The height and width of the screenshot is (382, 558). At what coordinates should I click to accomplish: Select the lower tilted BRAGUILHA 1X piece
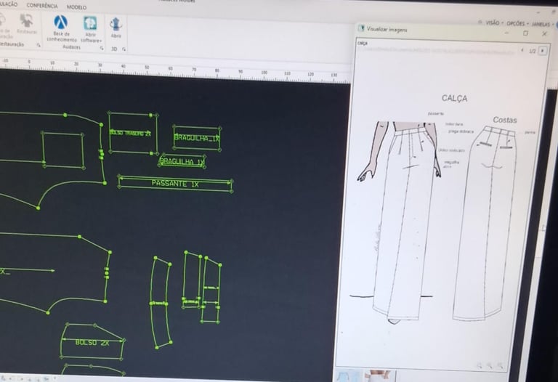point(182,161)
